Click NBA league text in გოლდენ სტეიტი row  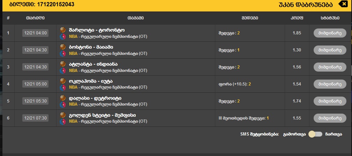click(x=73, y=121)
